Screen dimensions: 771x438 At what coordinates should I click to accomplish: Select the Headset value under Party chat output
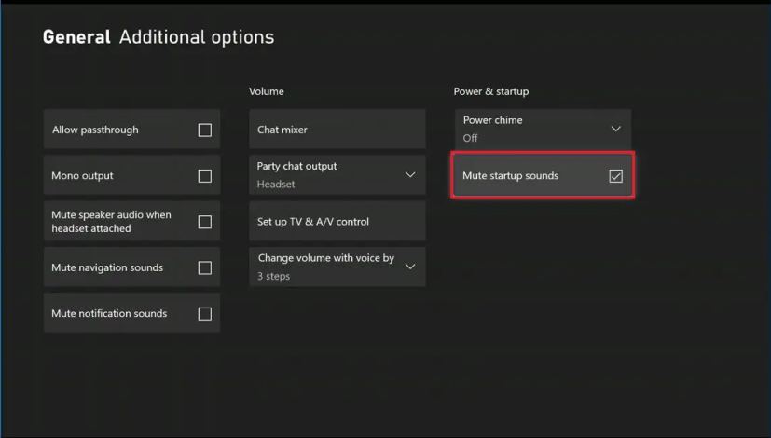(x=276, y=185)
